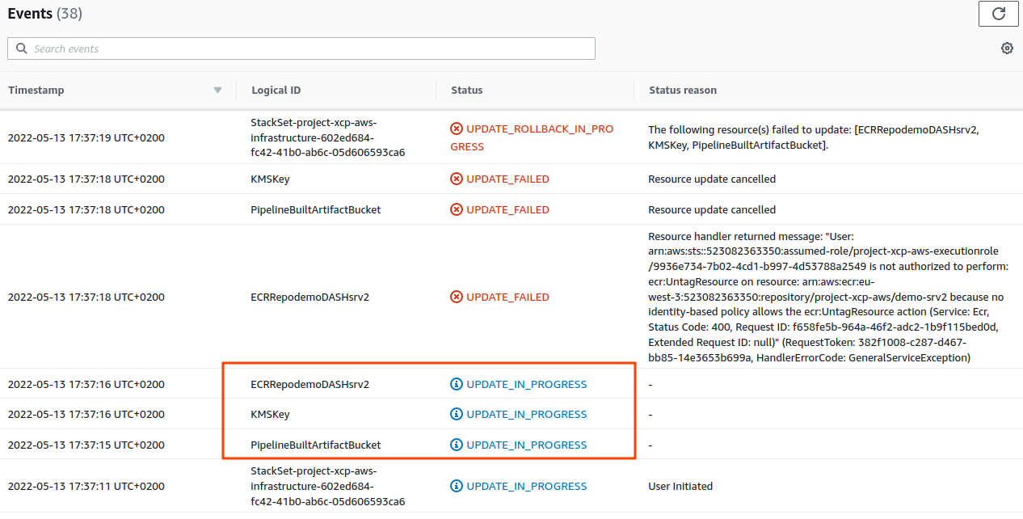Sort events by Status column
Screen dimensions: 1023x519
coord(466,90)
